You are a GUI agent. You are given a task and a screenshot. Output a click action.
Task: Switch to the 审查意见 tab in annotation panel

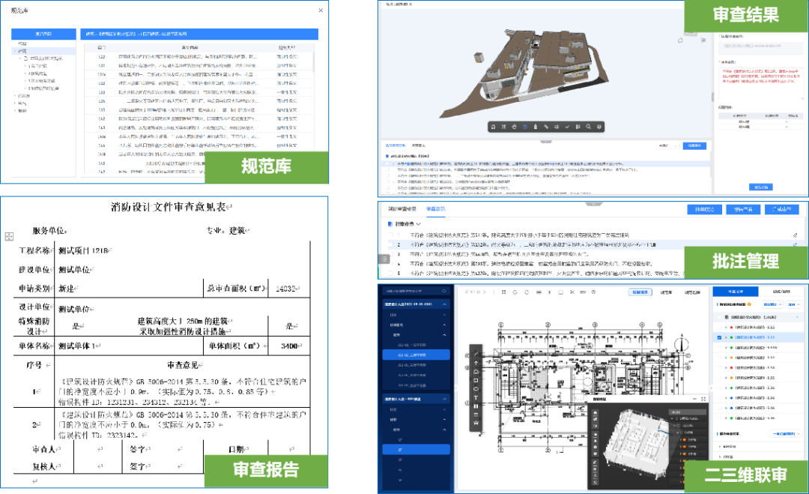point(435,209)
